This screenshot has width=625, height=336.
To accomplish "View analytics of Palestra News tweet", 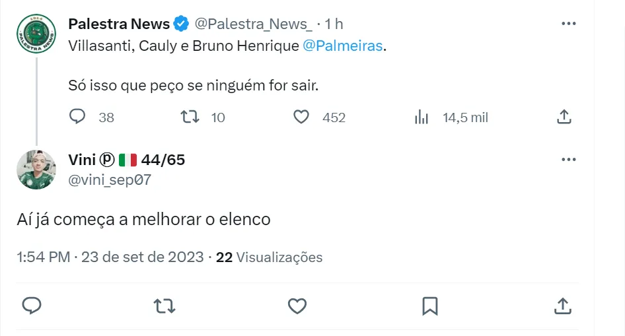I will pyautogui.click(x=422, y=118).
